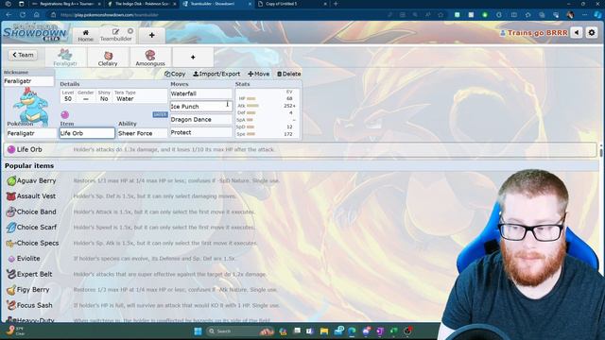
Task: Click the Choice Specs icon
Action: pyautogui.click(x=10, y=244)
